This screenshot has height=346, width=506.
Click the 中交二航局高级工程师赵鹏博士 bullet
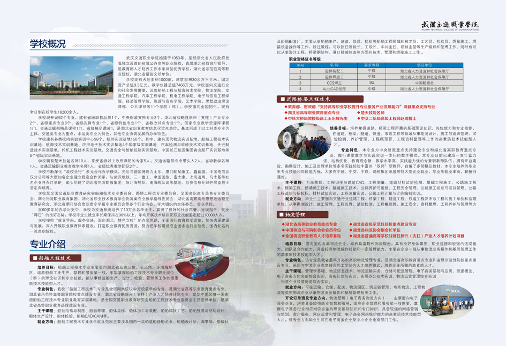click(x=387, y=118)
